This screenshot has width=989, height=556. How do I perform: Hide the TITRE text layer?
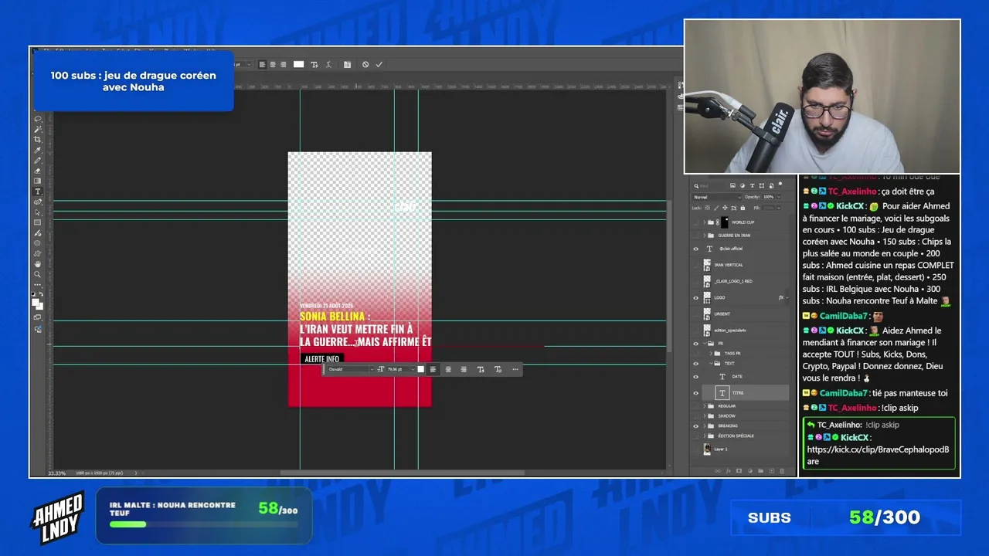pyautogui.click(x=695, y=393)
